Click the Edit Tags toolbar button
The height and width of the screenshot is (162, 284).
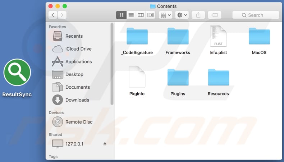pos(215,15)
